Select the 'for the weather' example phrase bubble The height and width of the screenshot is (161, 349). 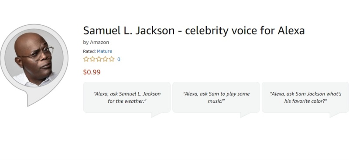point(127,97)
